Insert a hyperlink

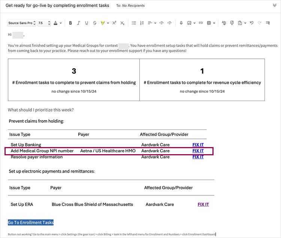201,23
